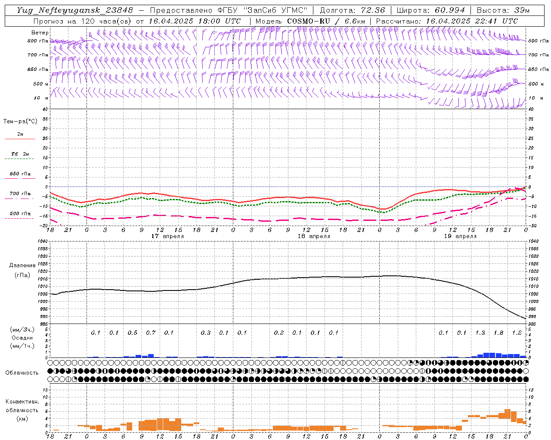Click the 0.5 precipitation value

coord(133,333)
